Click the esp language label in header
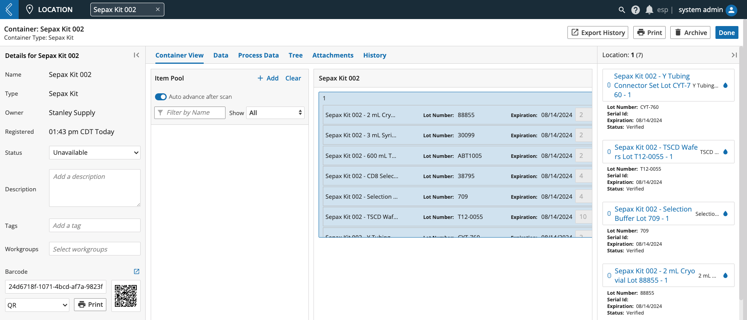Image resolution: width=747 pixels, height=320 pixels. coord(662,10)
